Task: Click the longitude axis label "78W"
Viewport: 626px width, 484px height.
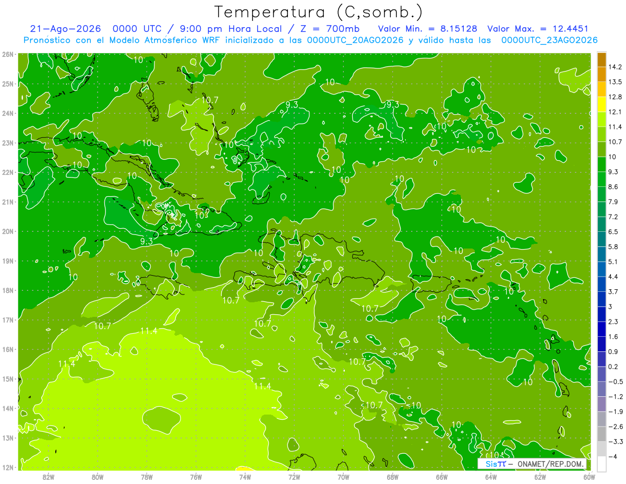Action: [147, 477]
